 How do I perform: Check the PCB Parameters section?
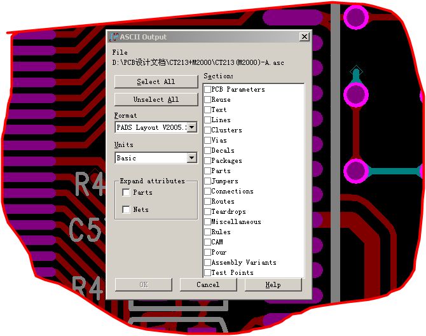click(x=207, y=89)
